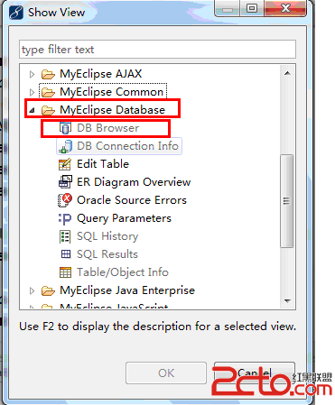Click the Query Parameters icon

65,218
